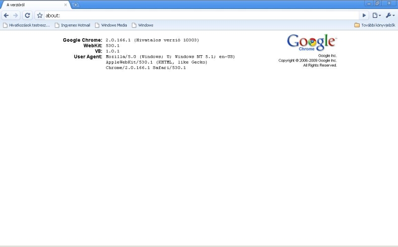
Task: Open the 'Windows' bookmark
Action: click(142, 25)
